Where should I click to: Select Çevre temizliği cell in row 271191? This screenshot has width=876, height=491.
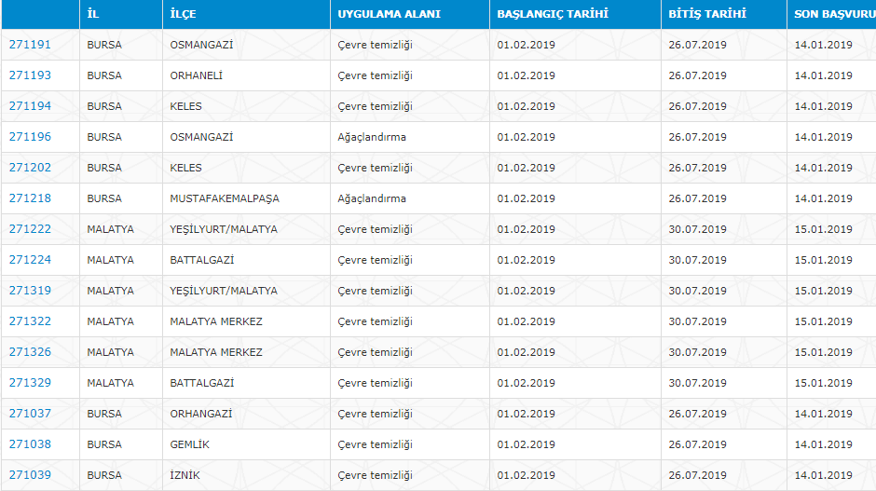410,46
